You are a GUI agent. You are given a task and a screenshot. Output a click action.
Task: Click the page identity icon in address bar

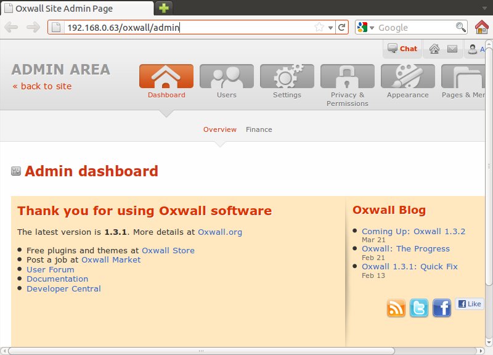tap(56, 27)
